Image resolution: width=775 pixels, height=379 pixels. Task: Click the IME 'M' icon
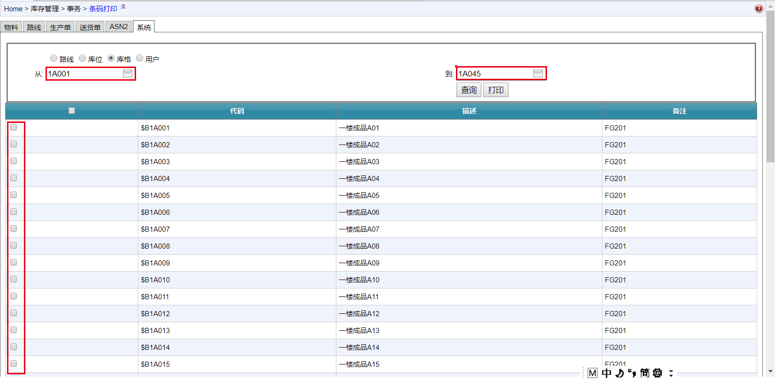pyautogui.click(x=593, y=373)
